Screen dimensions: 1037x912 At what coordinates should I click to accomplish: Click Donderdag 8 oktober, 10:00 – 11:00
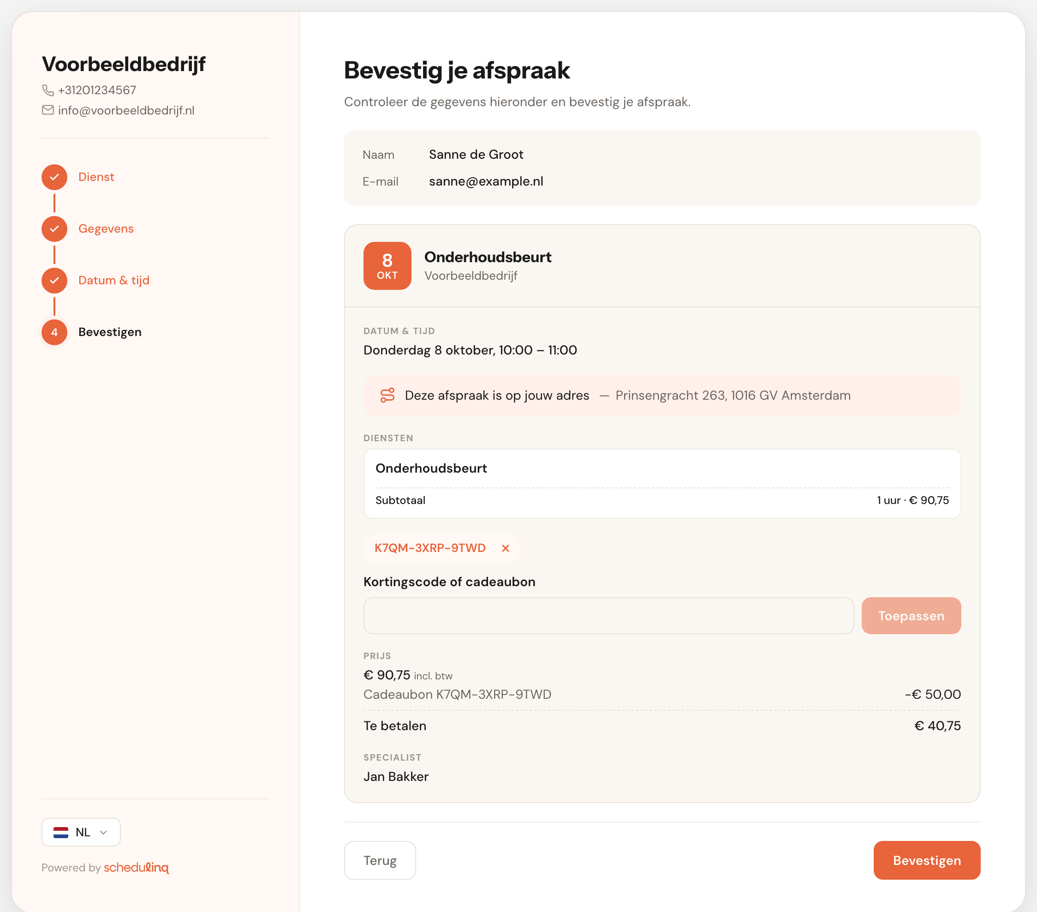click(x=471, y=350)
